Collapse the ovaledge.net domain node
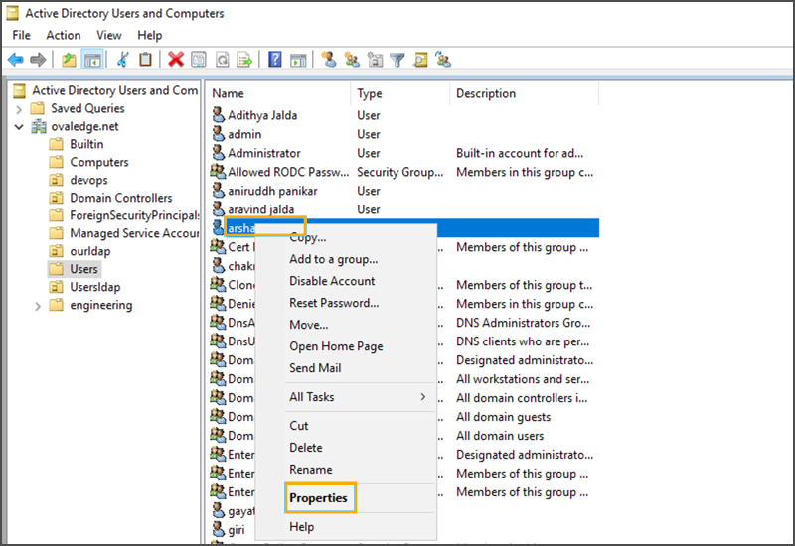The height and width of the screenshot is (546, 795). (x=19, y=126)
